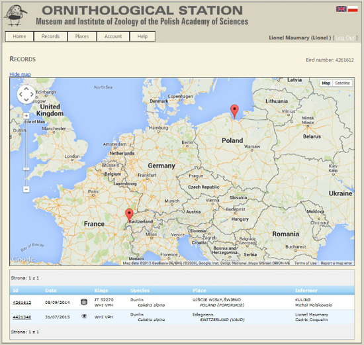
Task: Click the map zoom slider handle
Action: [26, 168]
